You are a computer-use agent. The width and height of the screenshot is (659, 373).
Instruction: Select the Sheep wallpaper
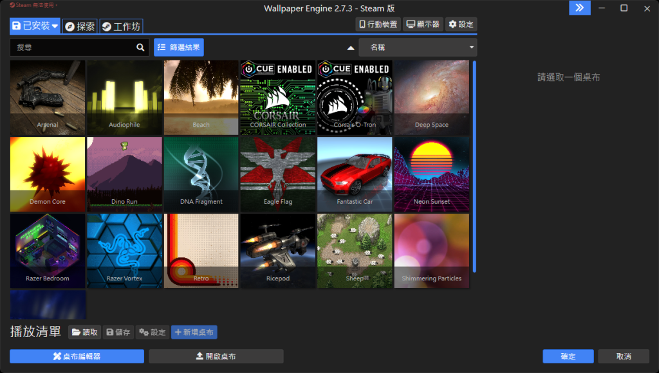[x=355, y=251]
